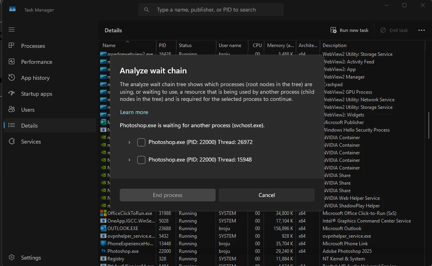Click the End task button label

click(x=399, y=30)
